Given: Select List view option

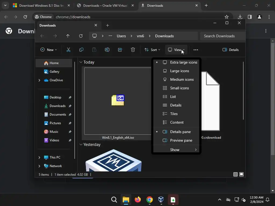Looking at the screenshot, I should point(176,97).
